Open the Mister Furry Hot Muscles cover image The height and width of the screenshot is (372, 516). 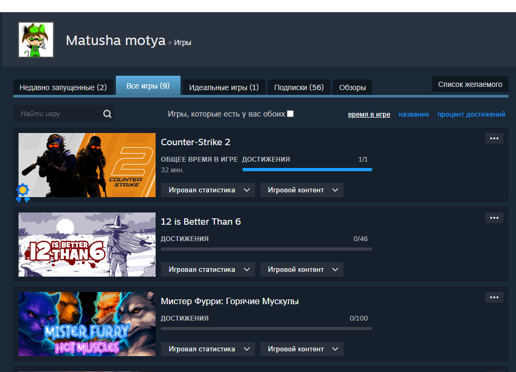pyautogui.click(x=87, y=324)
